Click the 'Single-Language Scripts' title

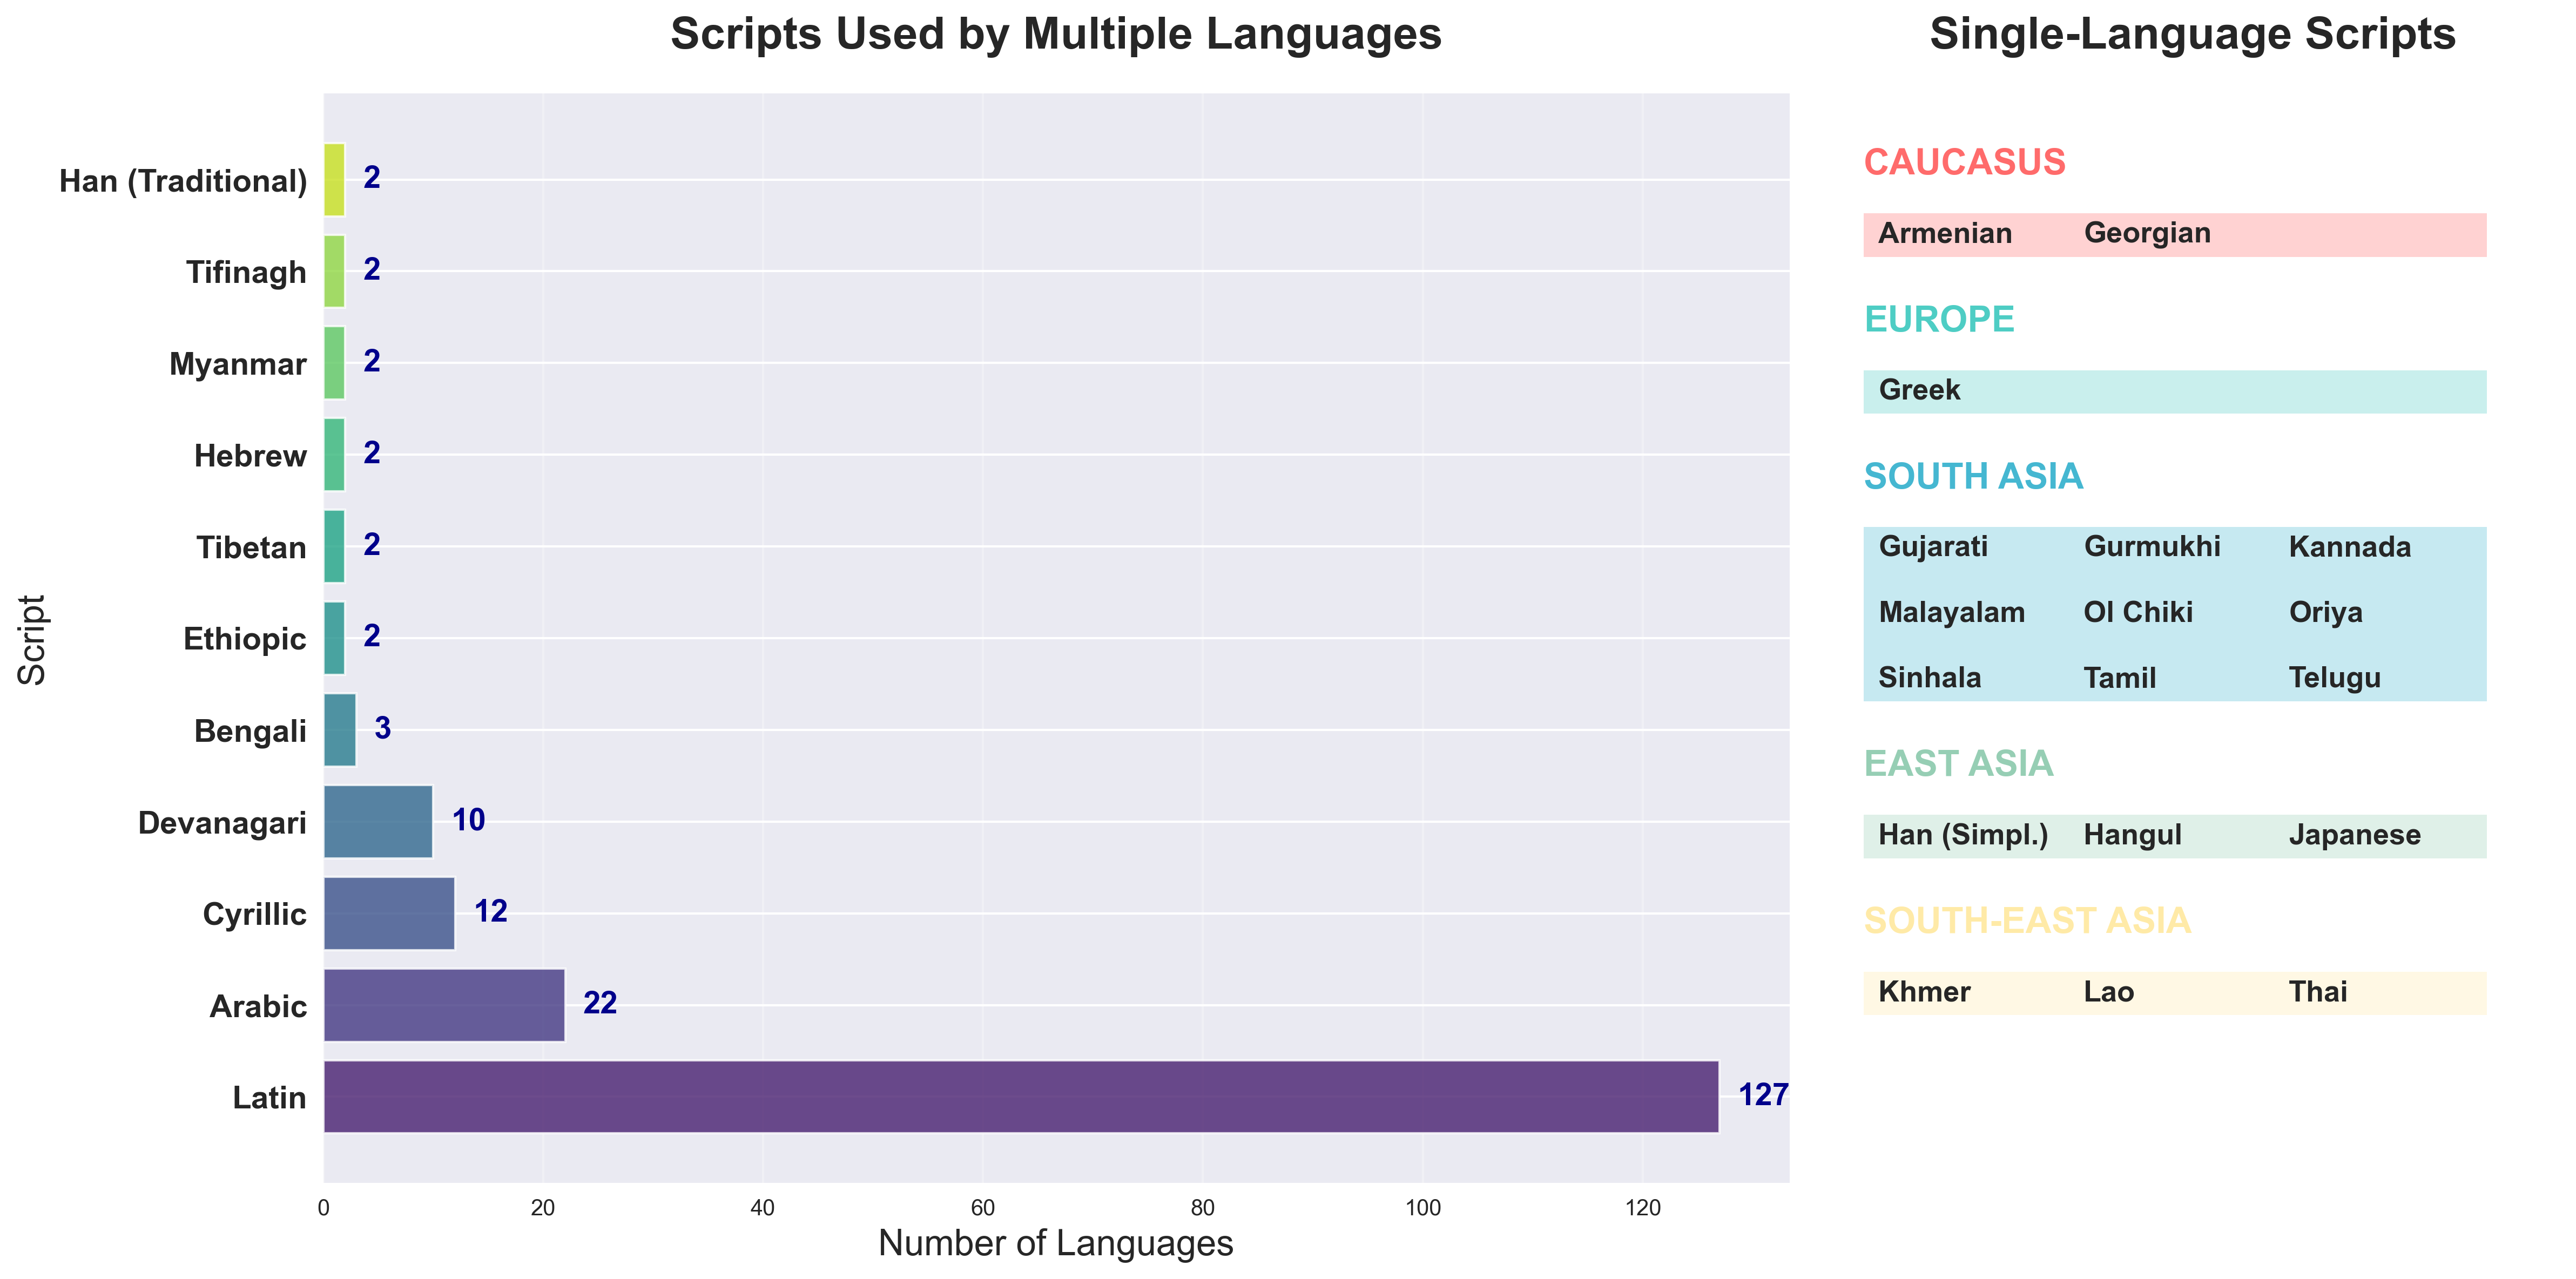click(2192, 35)
